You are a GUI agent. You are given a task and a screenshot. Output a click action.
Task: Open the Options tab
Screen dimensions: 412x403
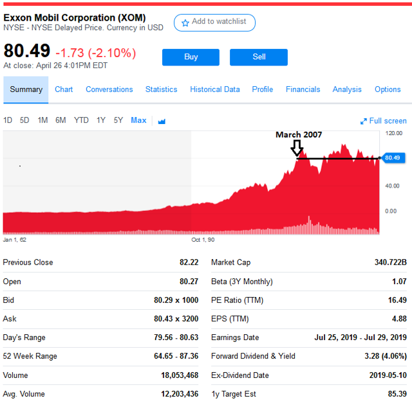(388, 89)
